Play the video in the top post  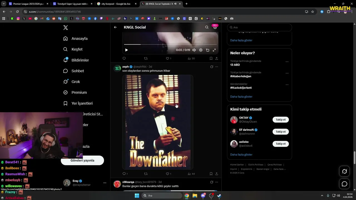coord(126,50)
